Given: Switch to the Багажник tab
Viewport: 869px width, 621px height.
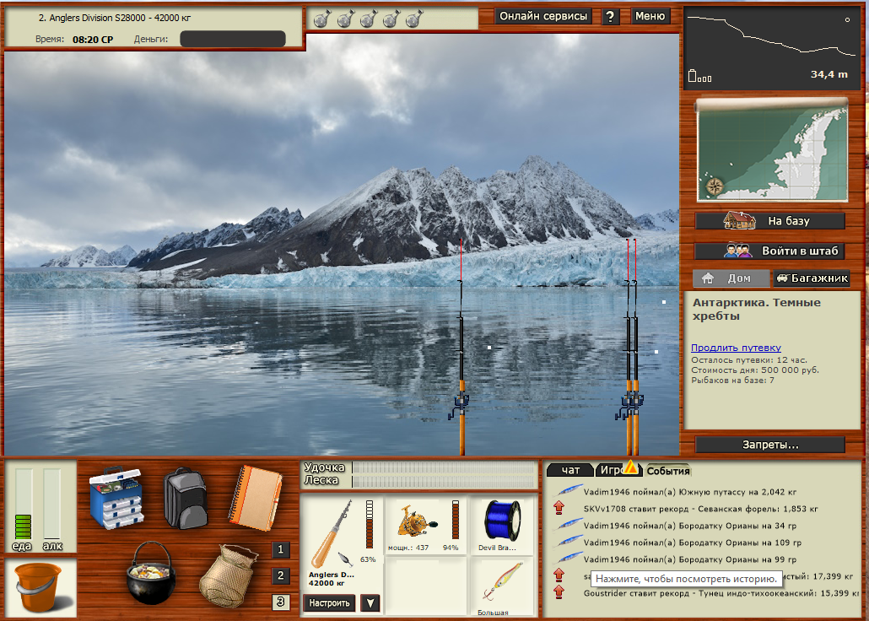Looking at the screenshot, I should point(811,278).
